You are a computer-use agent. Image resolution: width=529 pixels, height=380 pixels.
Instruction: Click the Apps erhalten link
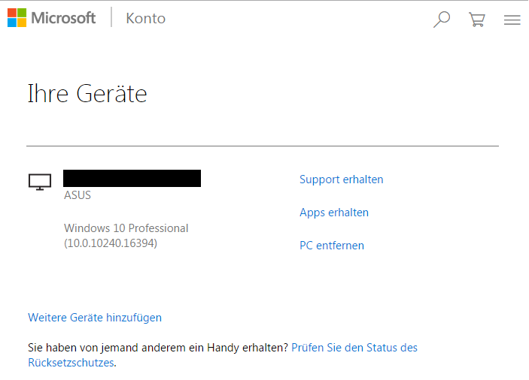(x=334, y=213)
